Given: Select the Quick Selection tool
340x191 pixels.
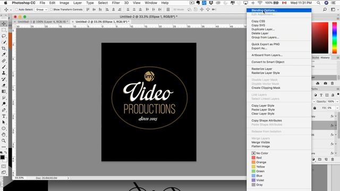Looking at the screenshot, I should click(4, 42).
